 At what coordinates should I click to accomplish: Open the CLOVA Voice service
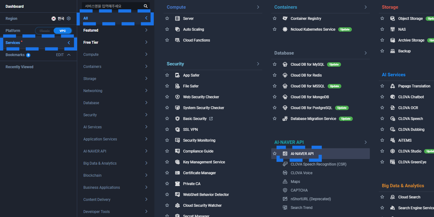(x=301, y=173)
